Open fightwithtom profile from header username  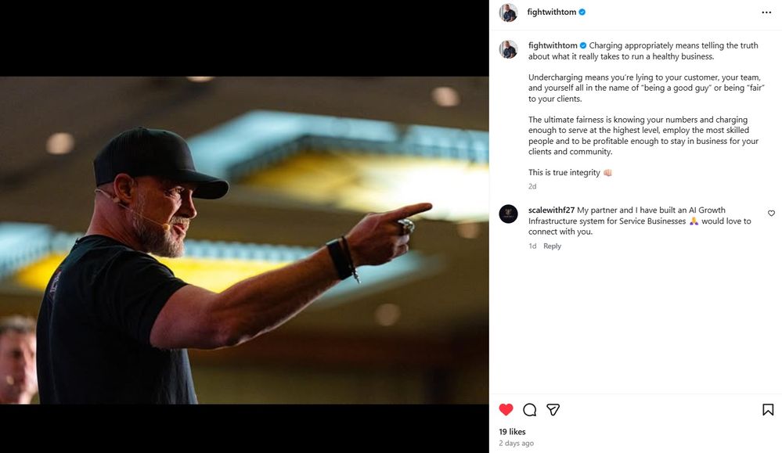point(553,13)
